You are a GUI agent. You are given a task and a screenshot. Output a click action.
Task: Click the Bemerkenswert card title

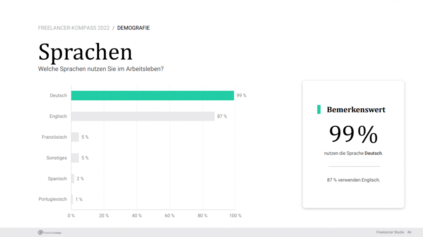356,109
